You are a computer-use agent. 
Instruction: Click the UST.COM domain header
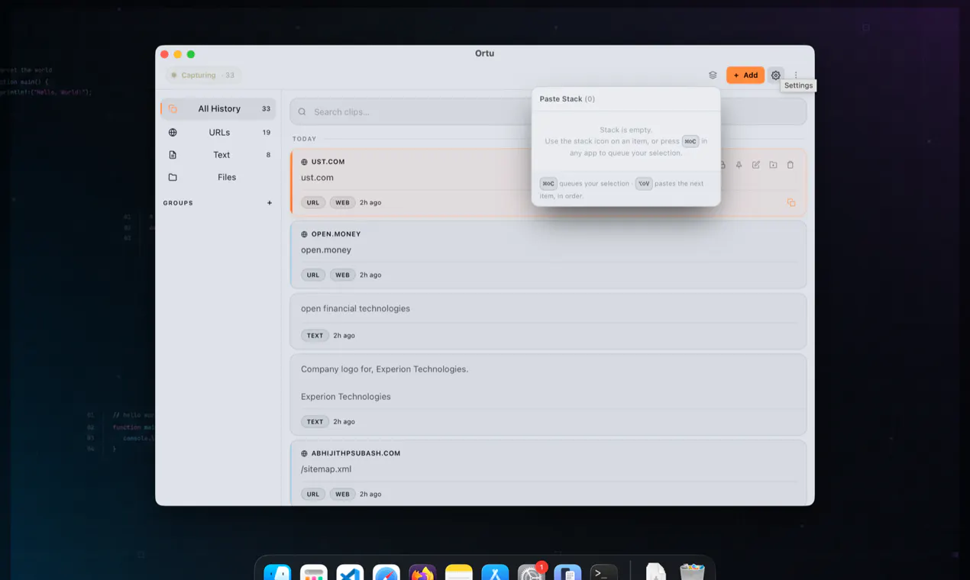pos(328,162)
